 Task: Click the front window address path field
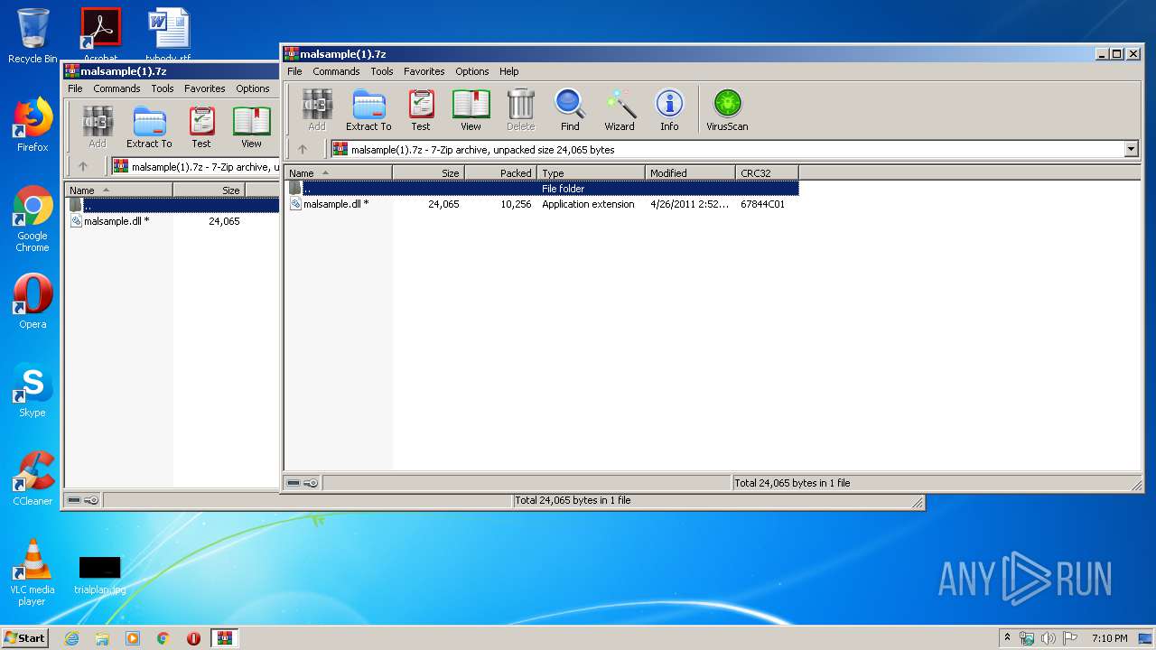(727, 150)
